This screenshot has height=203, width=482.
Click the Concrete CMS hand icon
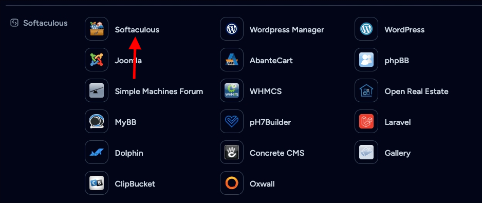pyautogui.click(x=231, y=152)
